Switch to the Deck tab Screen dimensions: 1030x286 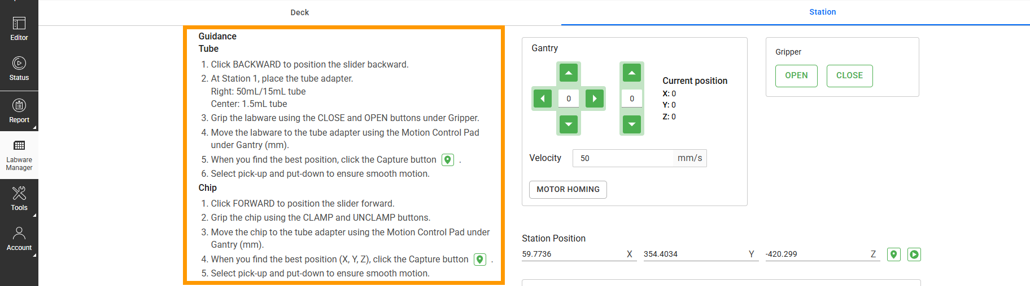click(299, 12)
